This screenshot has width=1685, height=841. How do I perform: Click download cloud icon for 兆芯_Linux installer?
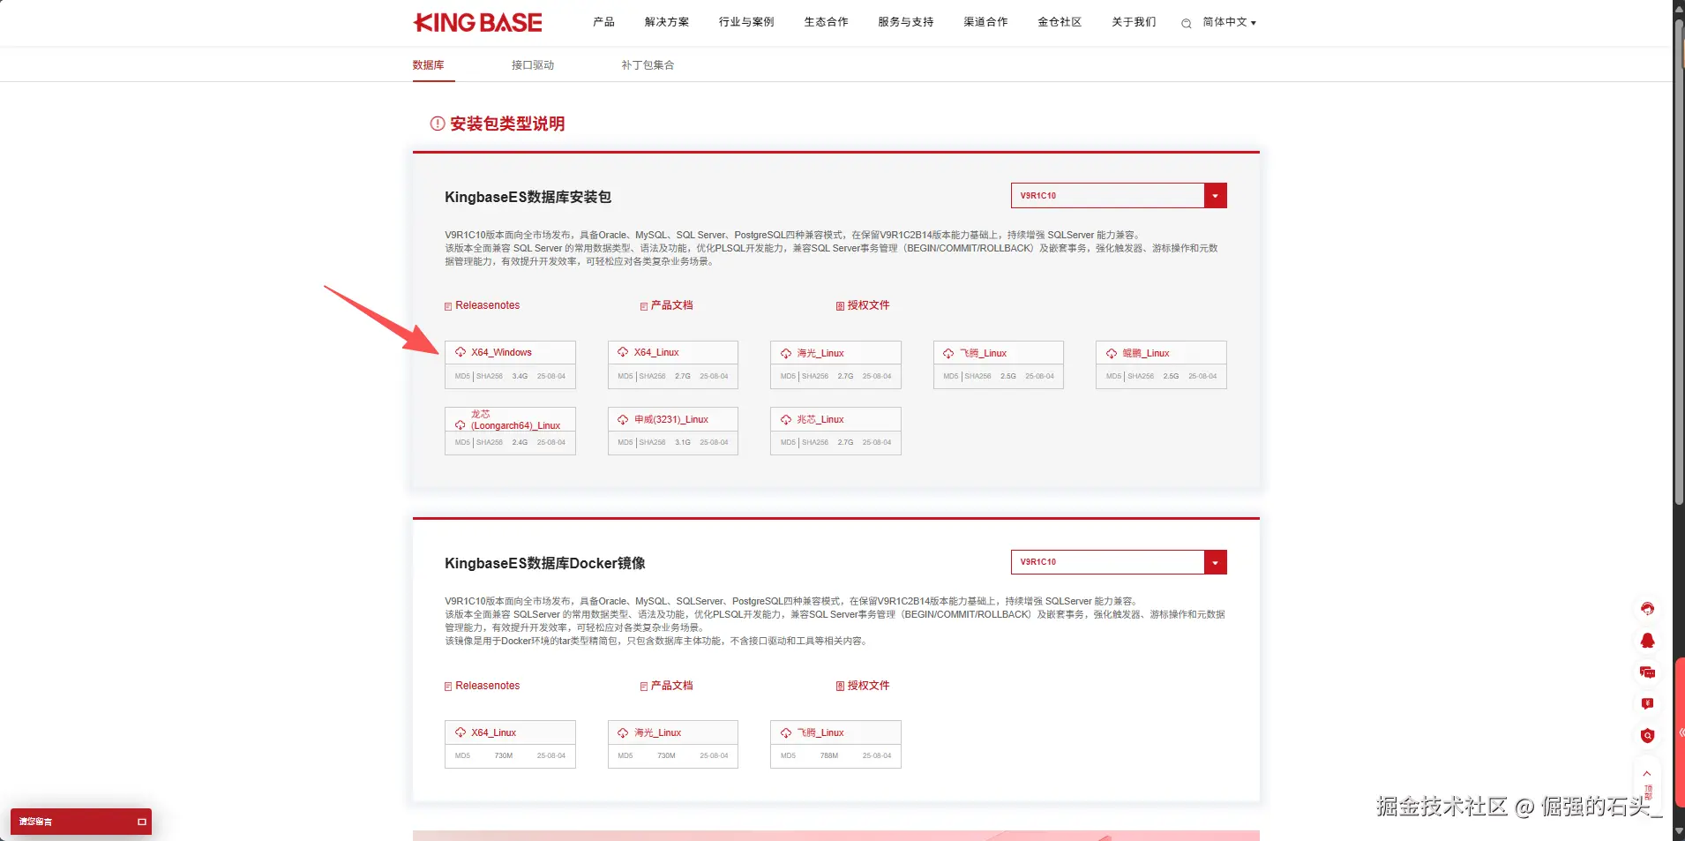(x=786, y=419)
